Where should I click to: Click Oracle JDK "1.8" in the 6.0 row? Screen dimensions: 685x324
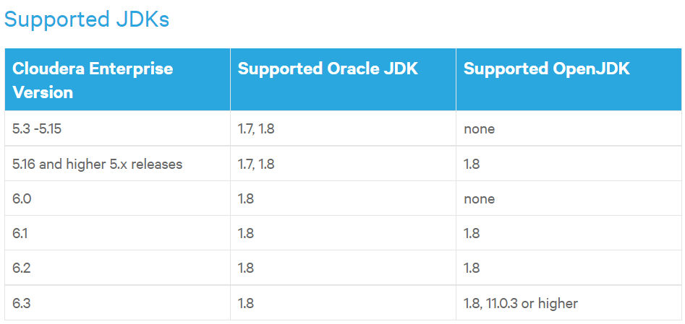point(246,198)
